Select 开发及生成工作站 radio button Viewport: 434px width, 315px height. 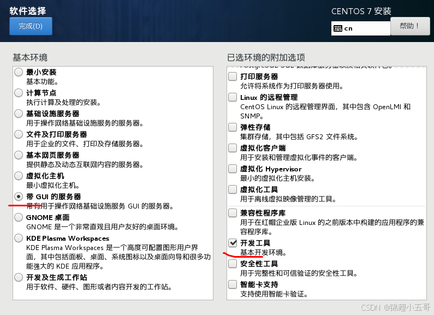pyautogui.click(x=19, y=277)
